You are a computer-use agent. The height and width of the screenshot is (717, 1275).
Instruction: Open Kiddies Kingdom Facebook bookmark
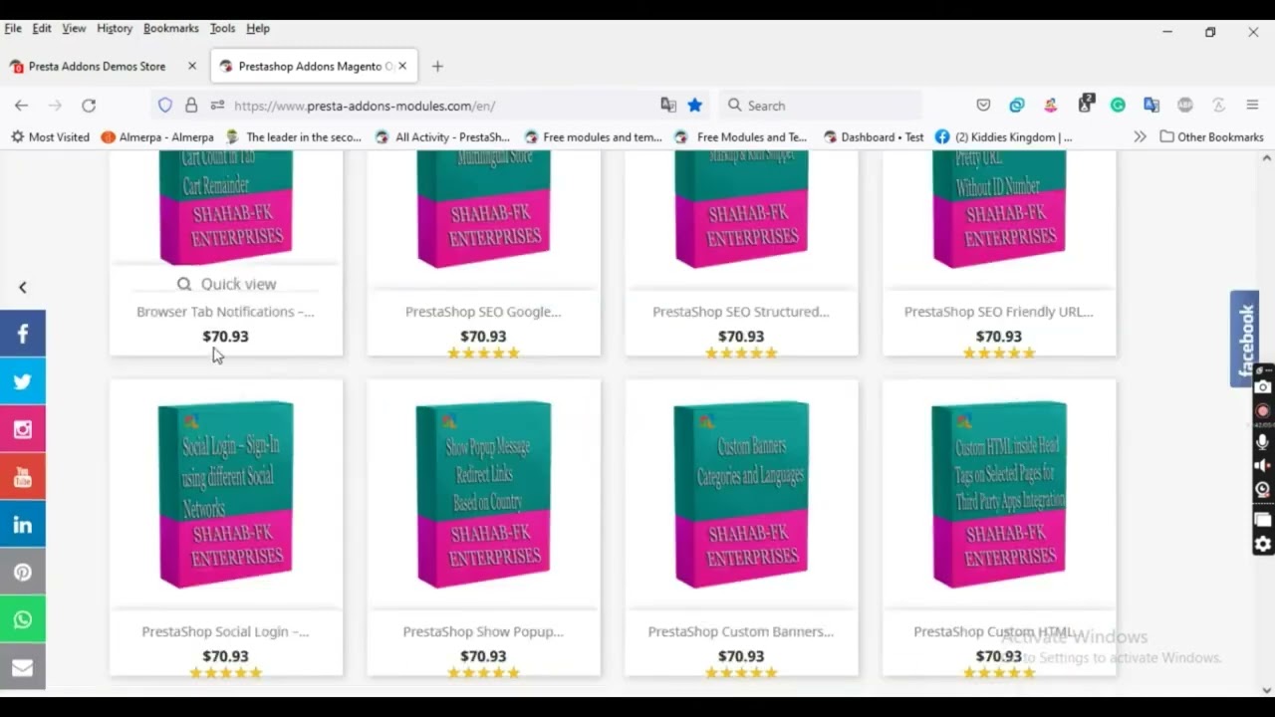click(x=1003, y=136)
